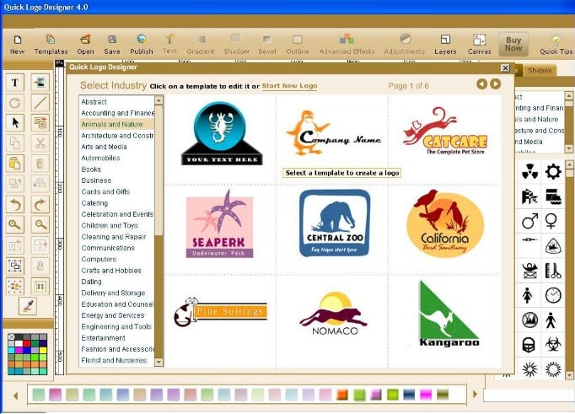This screenshot has width=575, height=414.
Task: Select Abstract industry in list
Action: pyautogui.click(x=117, y=102)
